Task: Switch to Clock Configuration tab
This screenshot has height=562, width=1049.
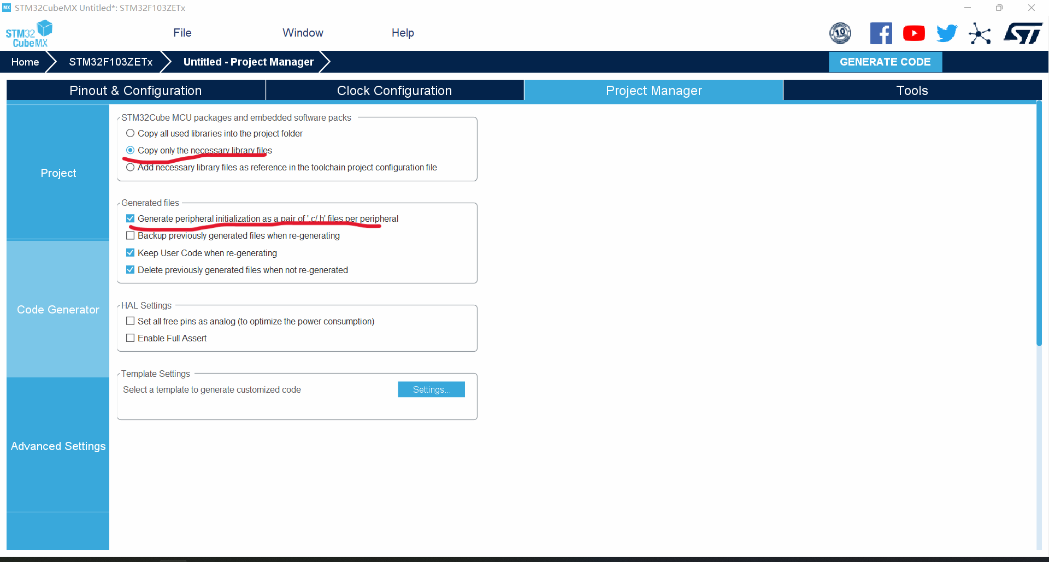Action: [x=394, y=90]
